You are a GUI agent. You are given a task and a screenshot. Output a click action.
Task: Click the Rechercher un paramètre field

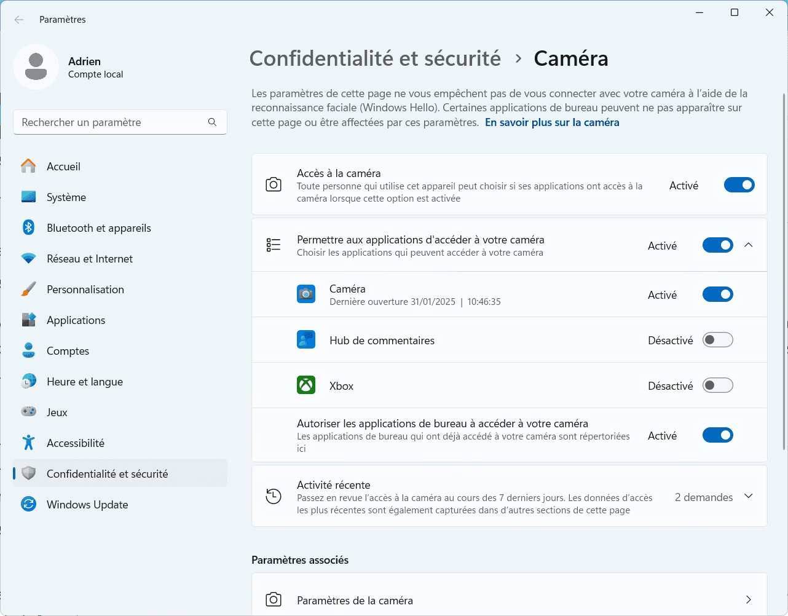120,122
